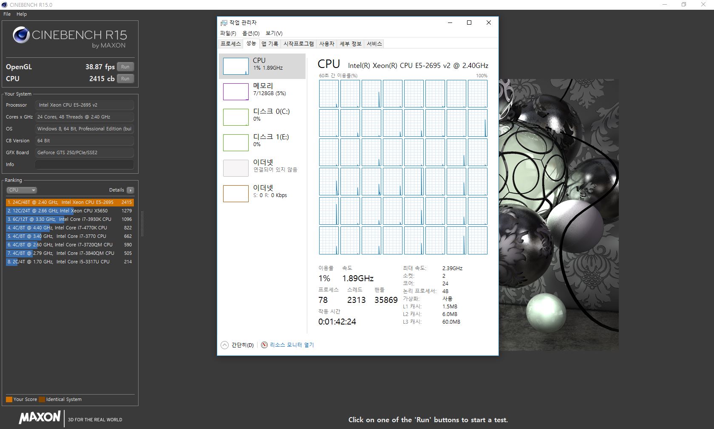This screenshot has height=429, width=714.
Task: Switch to the 앱 기록 tab
Action: point(270,44)
